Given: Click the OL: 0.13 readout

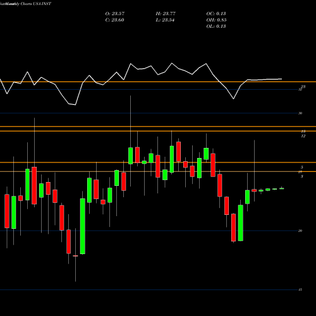Looking at the screenshot, I should point(216,26).
